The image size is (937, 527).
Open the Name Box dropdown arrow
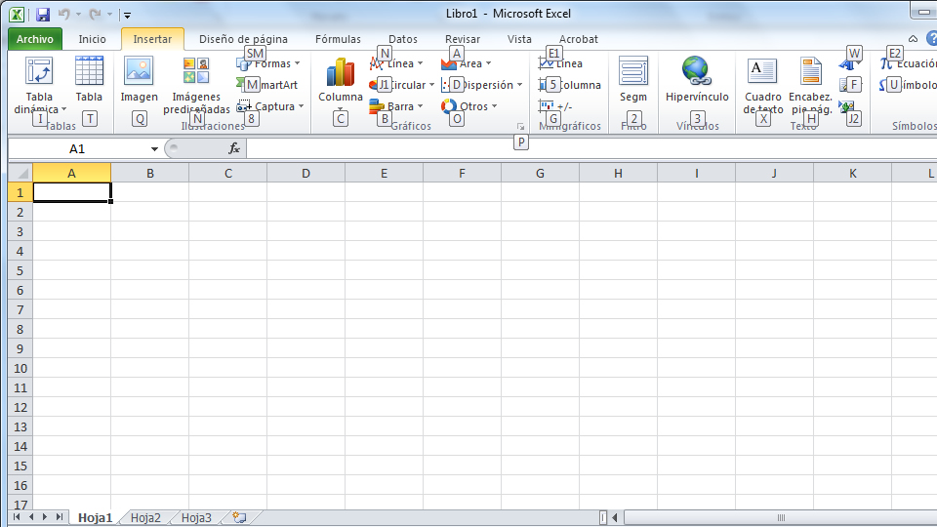(x=154, y=148)
